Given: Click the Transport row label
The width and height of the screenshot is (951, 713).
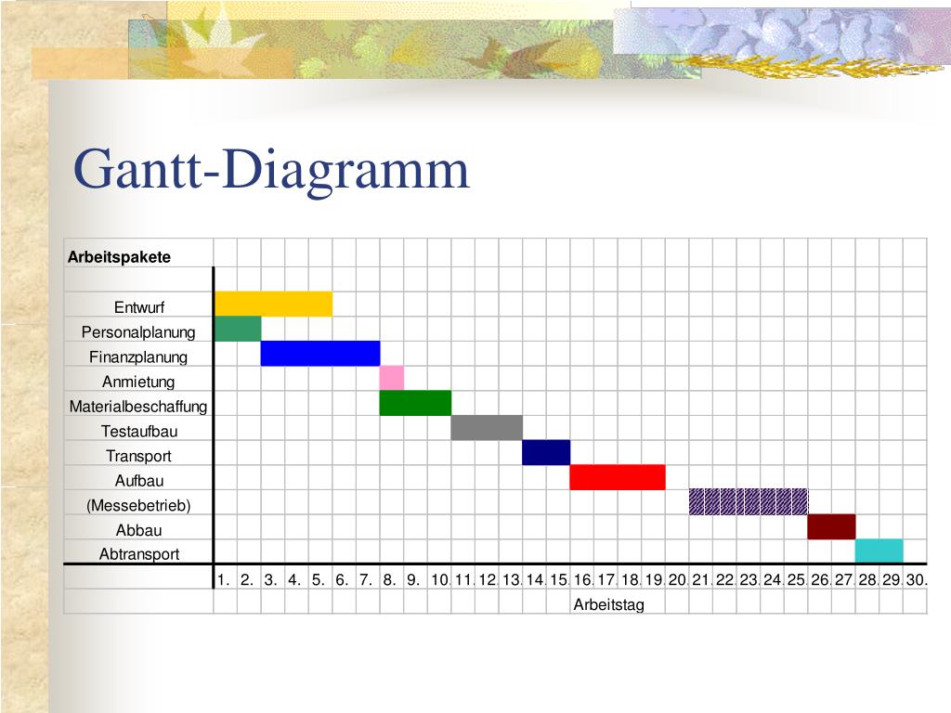Looking at the screenshot, I should [x=138, y=456].
